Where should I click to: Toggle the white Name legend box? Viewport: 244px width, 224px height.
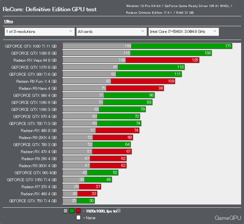pos(78,217)
